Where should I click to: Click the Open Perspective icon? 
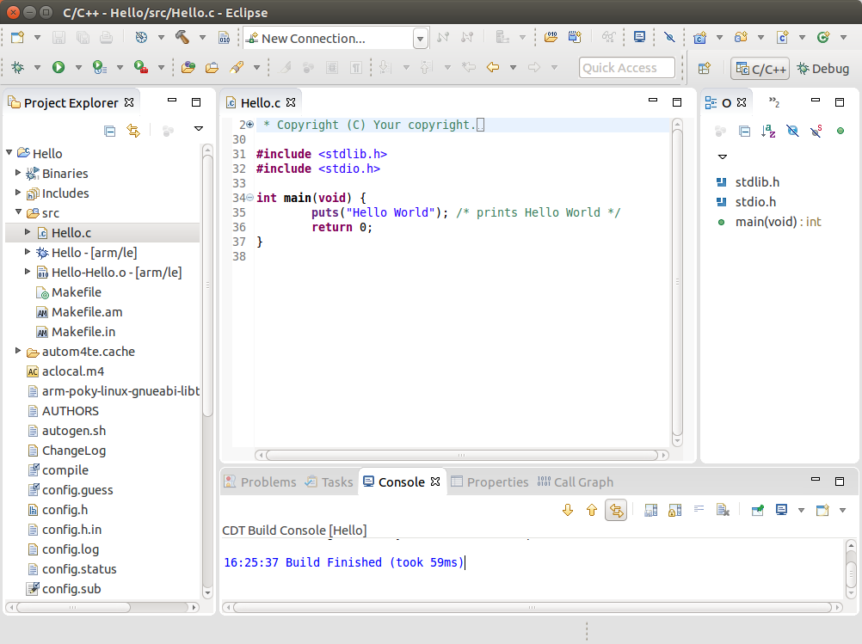(x=705, y=69)
